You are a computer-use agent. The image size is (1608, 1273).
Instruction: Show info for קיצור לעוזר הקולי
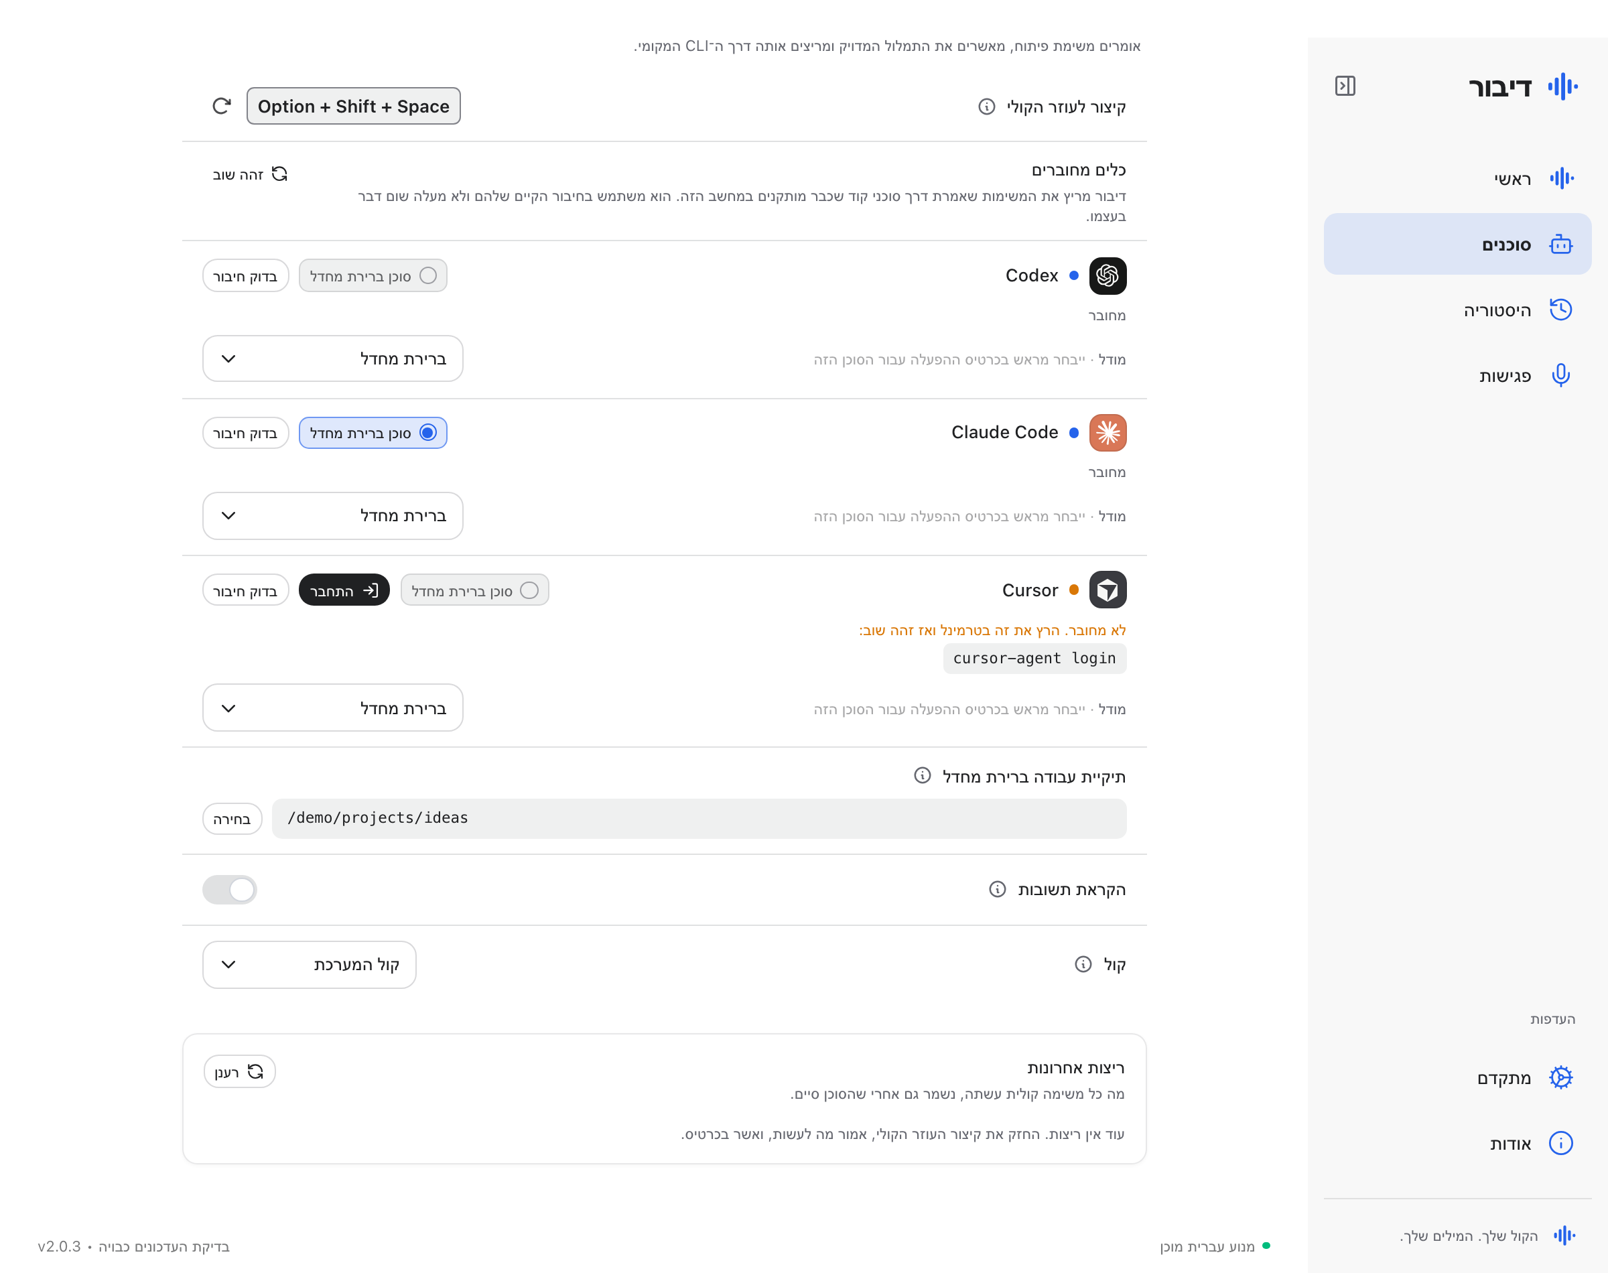pyautogui.click(x=986, y=107)
